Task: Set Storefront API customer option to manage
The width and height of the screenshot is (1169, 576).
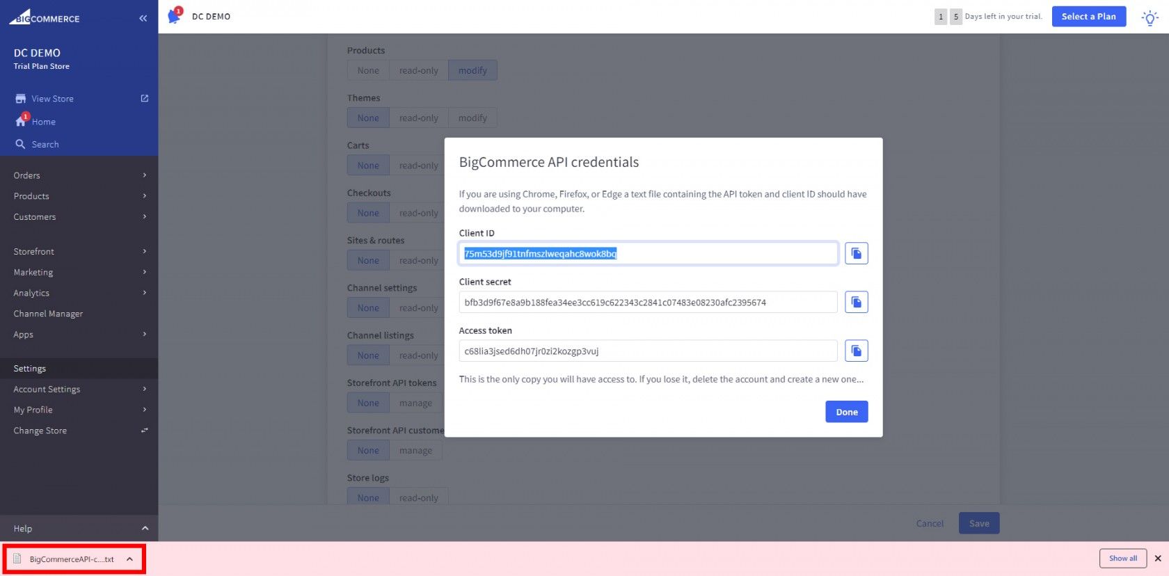Action: point(415,450)
